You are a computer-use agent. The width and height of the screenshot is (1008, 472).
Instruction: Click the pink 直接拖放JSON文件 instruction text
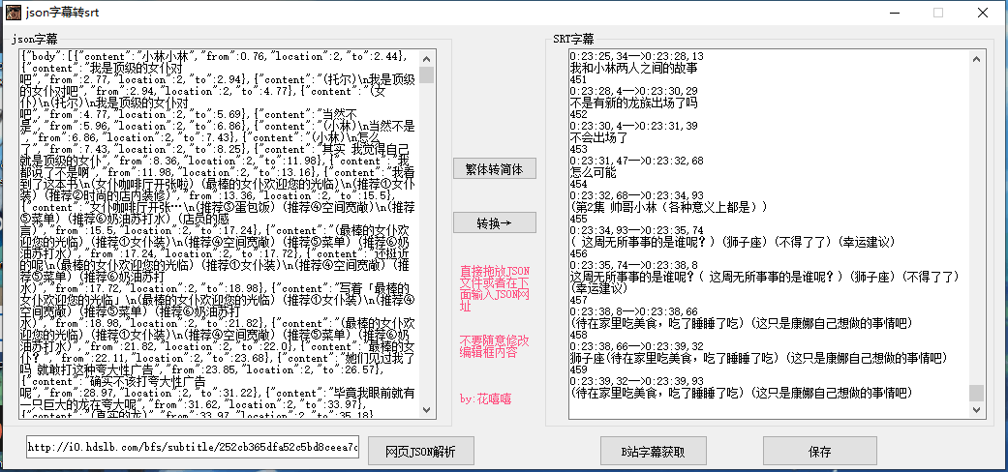(495, 289)
